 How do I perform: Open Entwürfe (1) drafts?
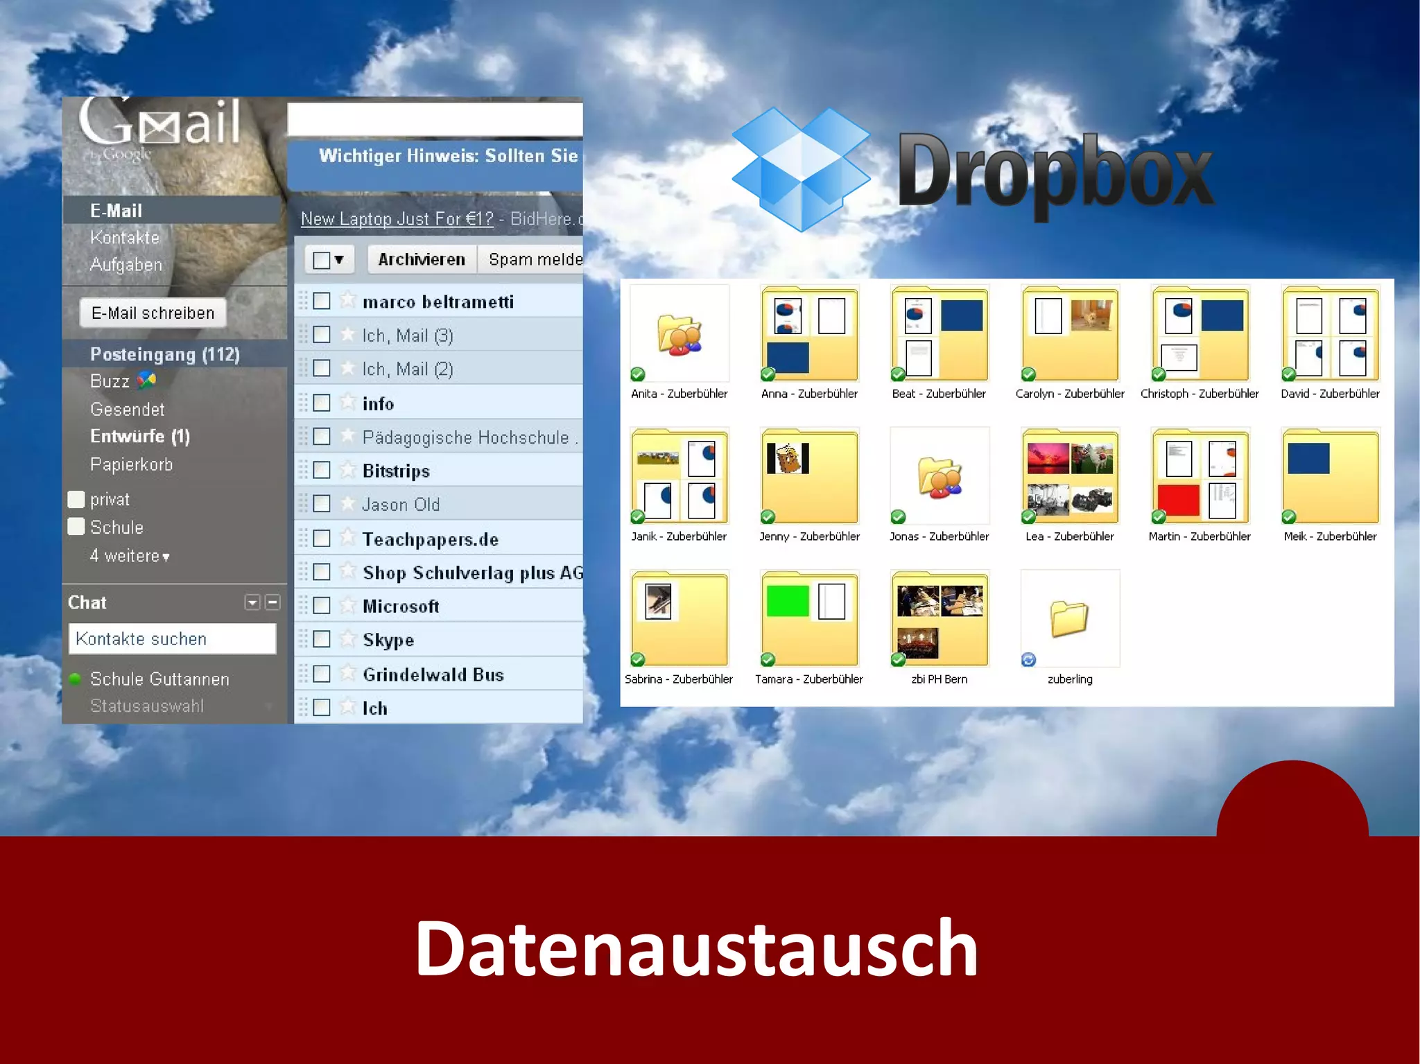pyautogui.click(x=140, y=436)
